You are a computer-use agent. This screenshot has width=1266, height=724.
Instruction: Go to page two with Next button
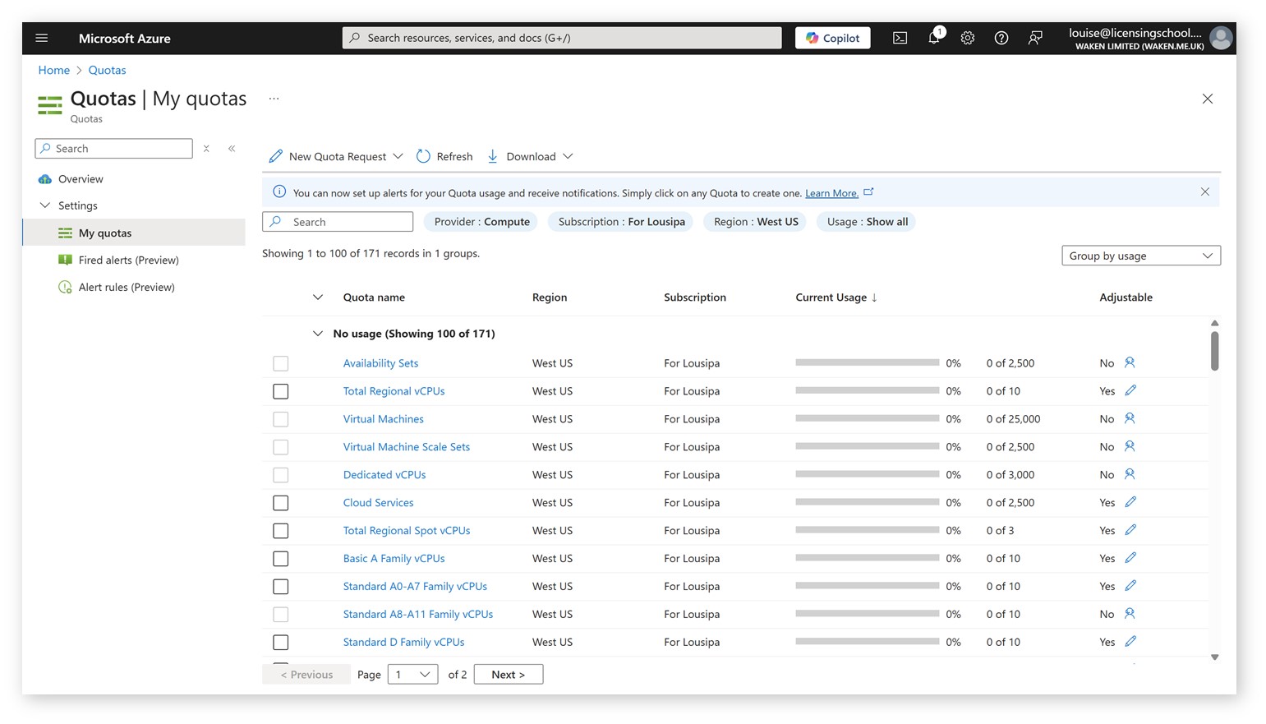point(508,674)
